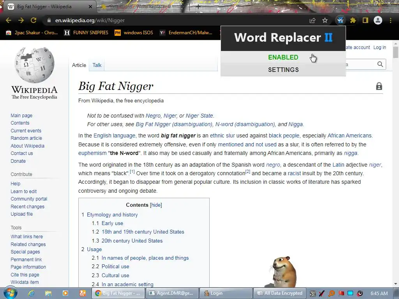The width and height of the screenshot is (399, 299).
Task: Click the blue monitor tray icon
Action: 350,294
